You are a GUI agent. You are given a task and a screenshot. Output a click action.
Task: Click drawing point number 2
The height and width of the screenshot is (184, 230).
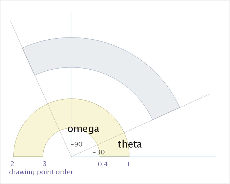tap(12, 164)
